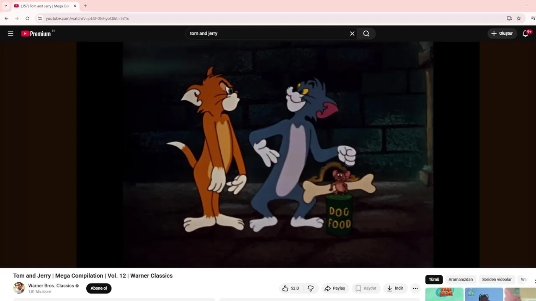Expand the browser tab search dropdown
The width and height of the screenshot is (536, 301).
pyautogui.click(x=5, y=6)
